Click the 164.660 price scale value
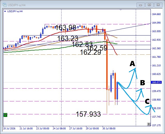The width and height of the screenshot is (165, 134). pos(156,14)
